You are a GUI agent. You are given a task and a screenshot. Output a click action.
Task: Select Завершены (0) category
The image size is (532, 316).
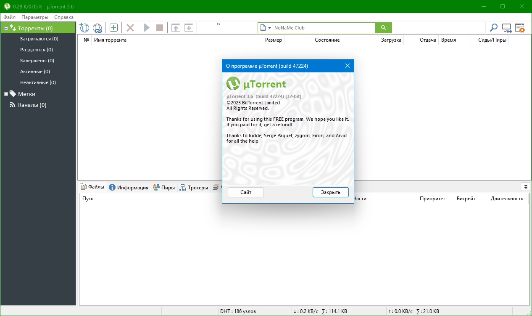[37, 61]
